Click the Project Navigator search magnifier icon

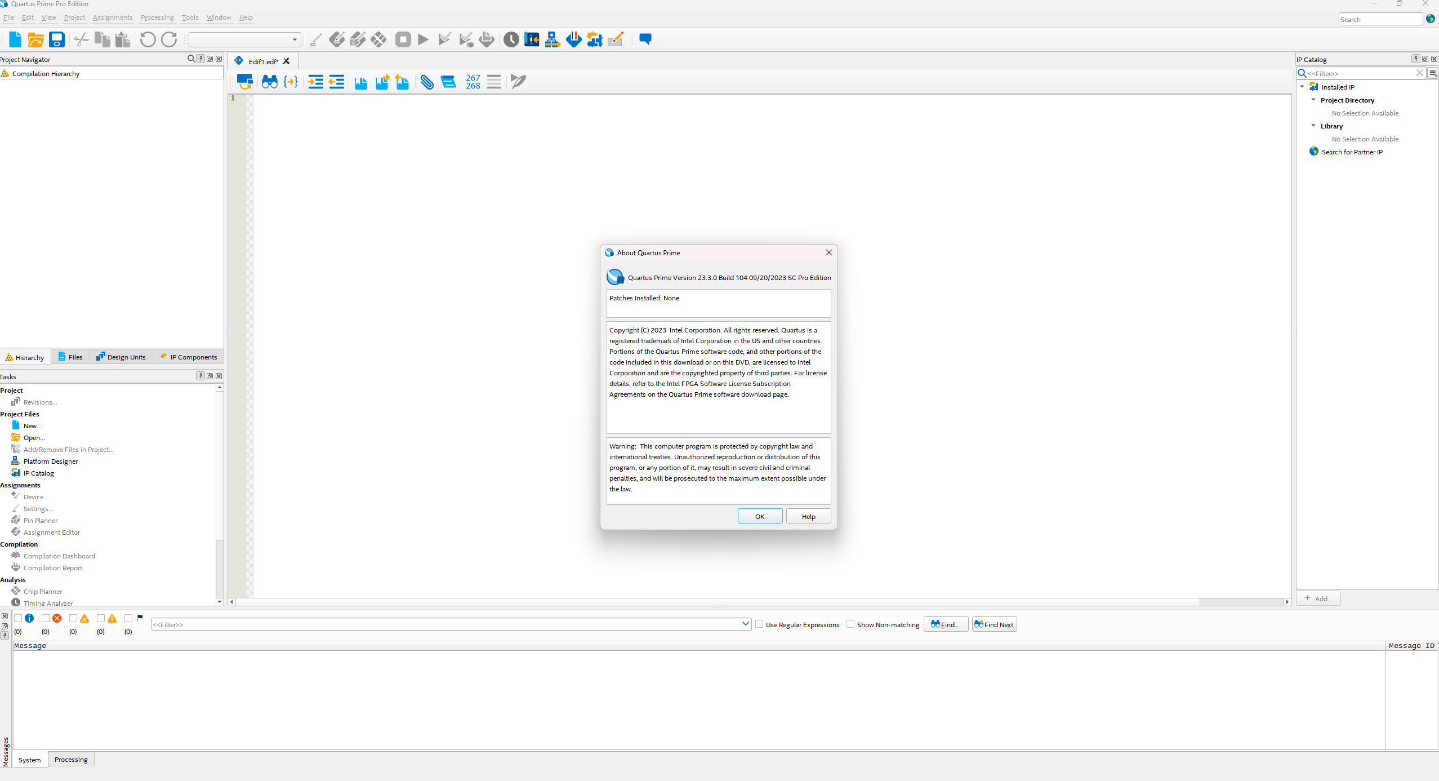pyautogui.click(x=191, y=59)
